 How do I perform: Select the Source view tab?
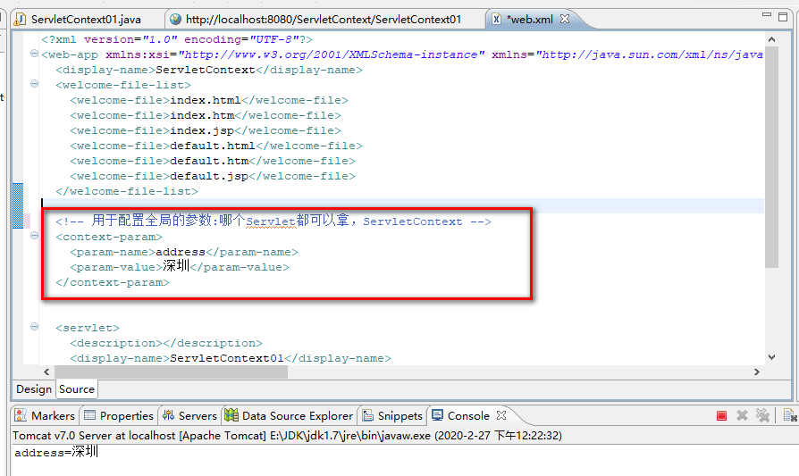77,389
